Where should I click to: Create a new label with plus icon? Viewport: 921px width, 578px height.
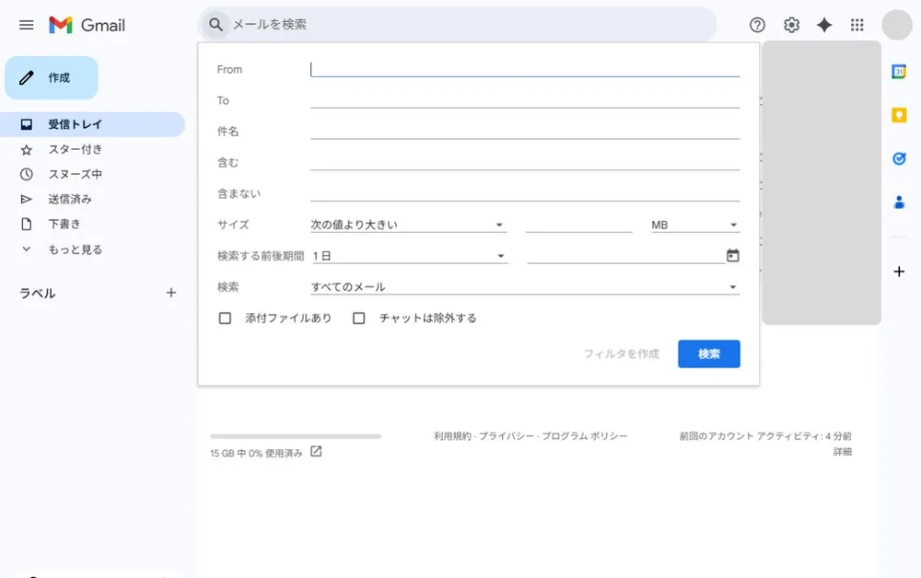[171, 293]
